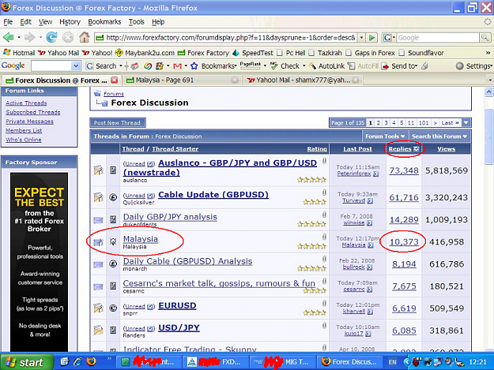Open the Maybank2u.com bookmark

click(x=145, y=53)
